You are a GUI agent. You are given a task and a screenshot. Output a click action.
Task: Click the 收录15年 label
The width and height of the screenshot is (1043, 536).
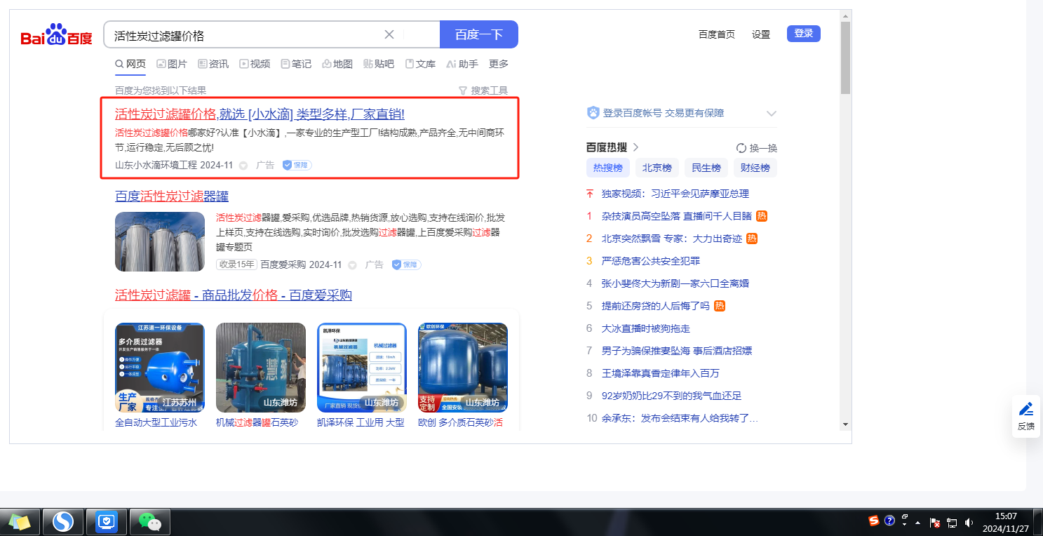tap(236, 264)
